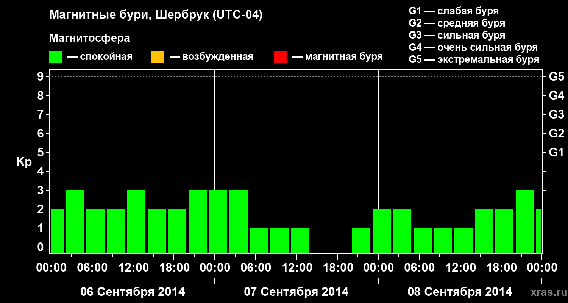Click the 'G1 — слабая буря' line
The width and height of the screenshot is (568, 303).
454,11
